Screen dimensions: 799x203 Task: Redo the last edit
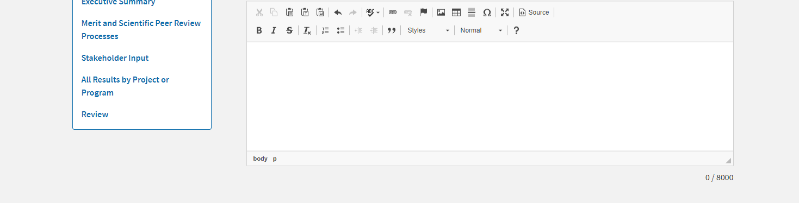353,12
